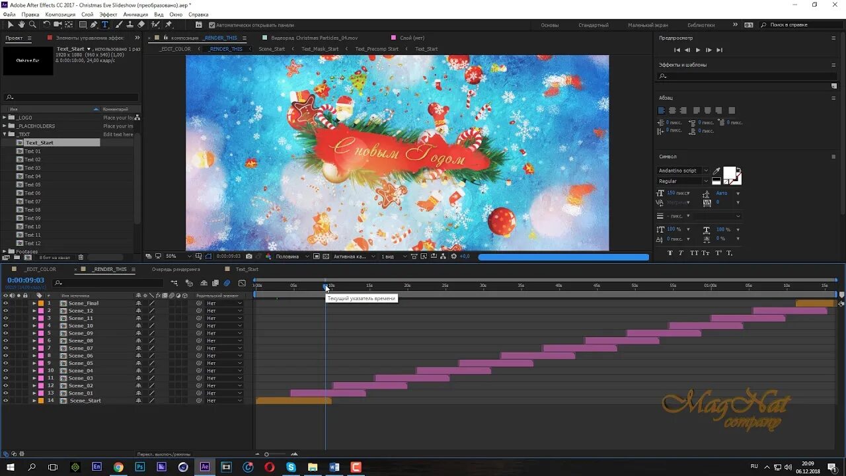Open the 'Эффект' menu
Viewport: 846px width, 476px height.
(108, 14)
